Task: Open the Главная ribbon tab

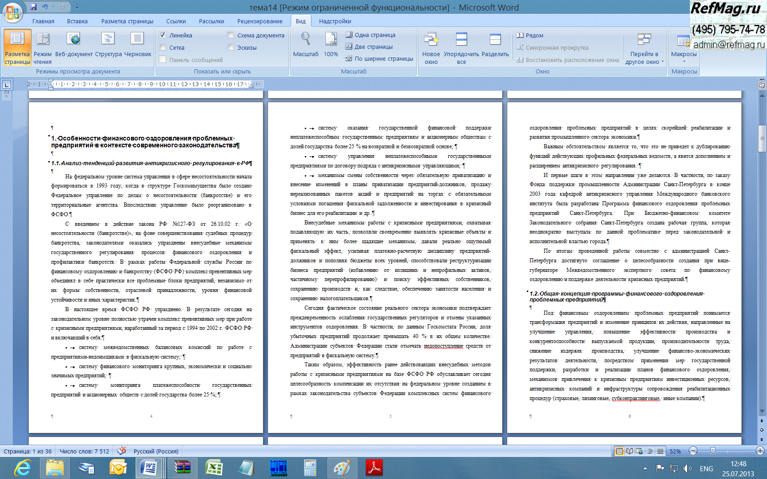Action: tap(43, 21)
